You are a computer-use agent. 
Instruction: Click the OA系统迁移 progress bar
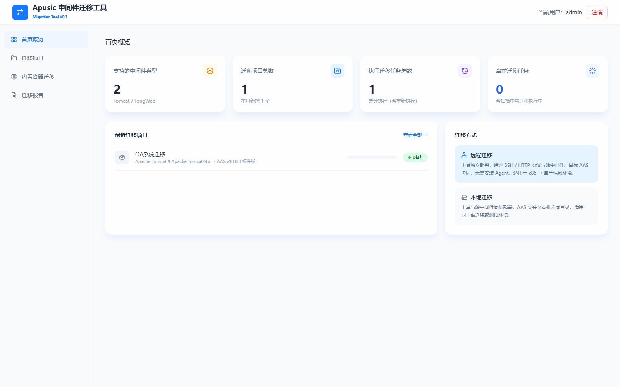point(372,158)
